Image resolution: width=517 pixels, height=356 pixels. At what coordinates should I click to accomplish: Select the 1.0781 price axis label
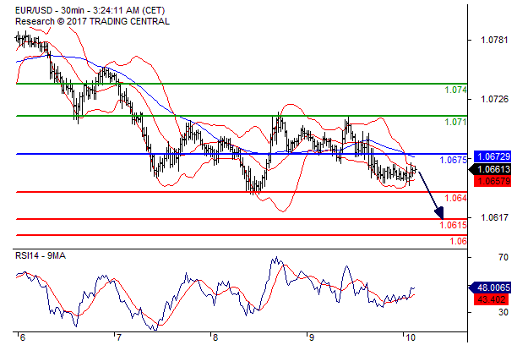[x=494, y=41]
